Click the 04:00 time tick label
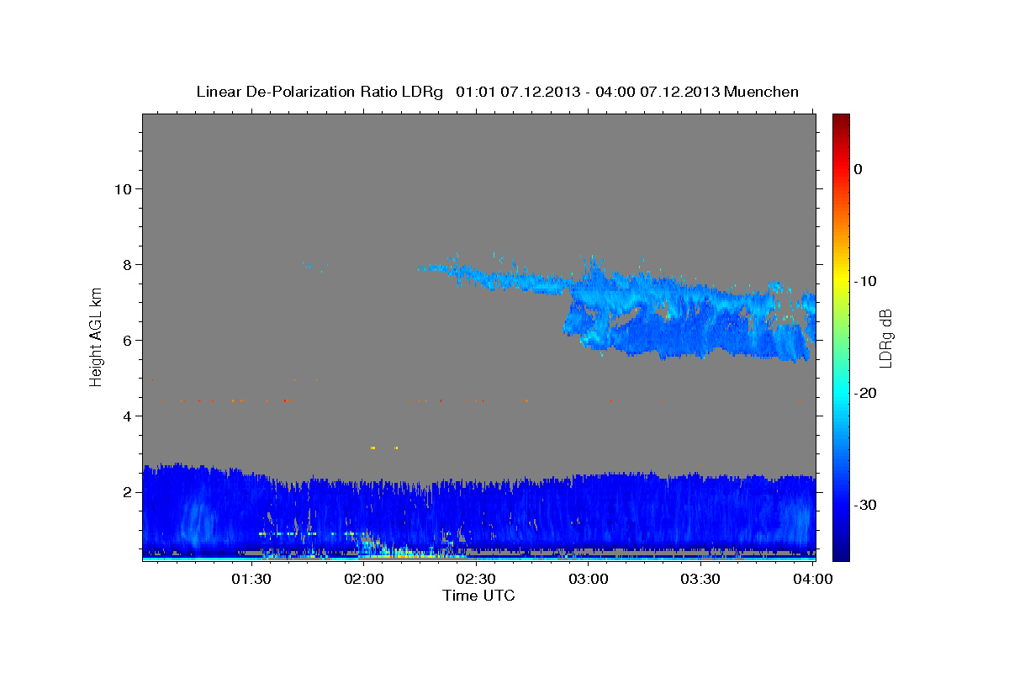The width and height of the screenshot is (1009, 673). click(x=812, y=580)
